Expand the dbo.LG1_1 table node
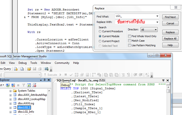This screenshot has width=182, height=115. point(10,108)
